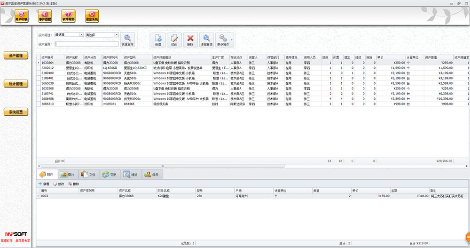
Task: Open 统计管理 in the left sidebar
Action: (x=16, y=84)
